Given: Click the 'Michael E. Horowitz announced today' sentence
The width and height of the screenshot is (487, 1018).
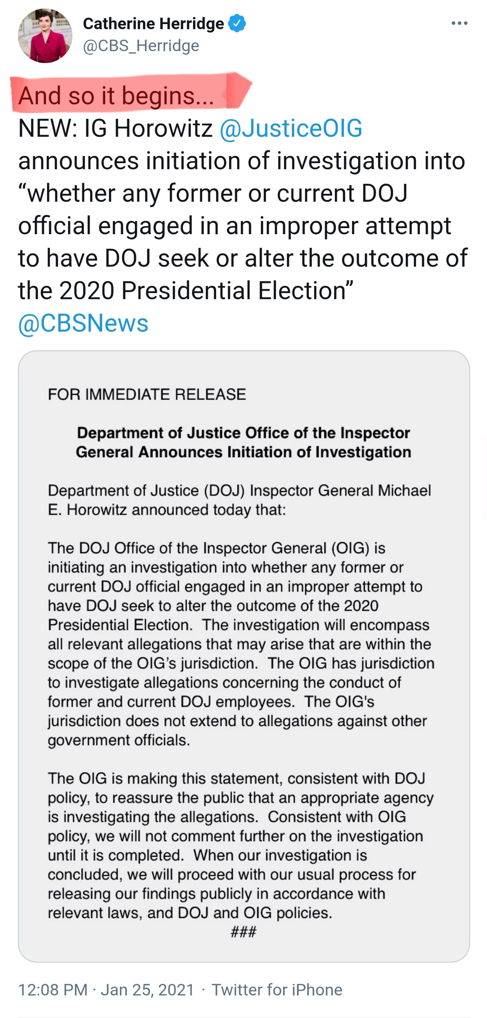Looking at the screenshot, I should 239,500.
